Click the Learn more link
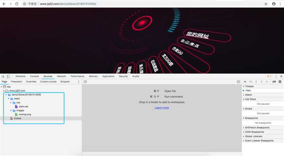The height and width of the screenshot is (156, 284). [162, 108]
